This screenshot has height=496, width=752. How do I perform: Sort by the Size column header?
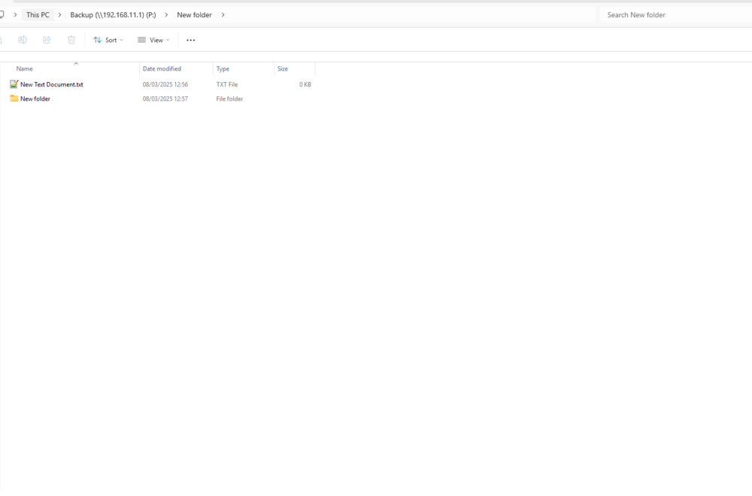click(283, 69)
